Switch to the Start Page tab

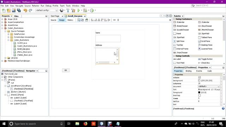(x=55, y=16)
